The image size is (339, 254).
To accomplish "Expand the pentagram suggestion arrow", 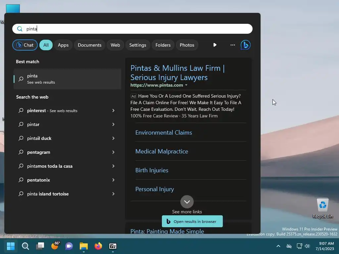I will pyautogui.click(x=113, y=152).
